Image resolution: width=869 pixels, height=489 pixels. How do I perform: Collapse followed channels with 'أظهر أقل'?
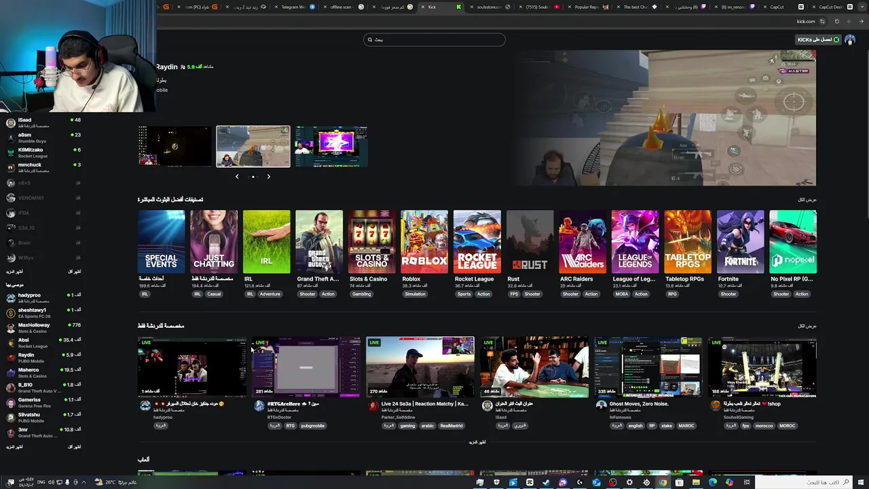(75, 272)
